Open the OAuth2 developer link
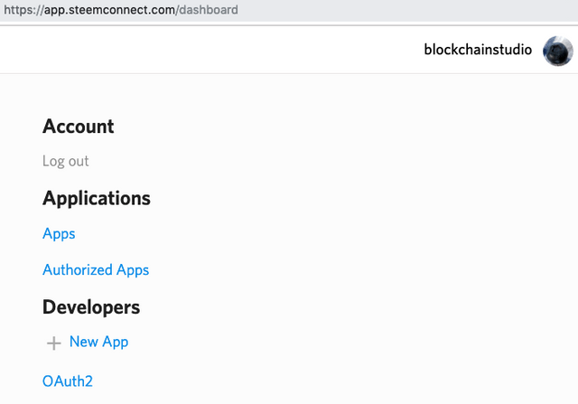Viewport: 578px width, 404px height. (x=68, y=381)
